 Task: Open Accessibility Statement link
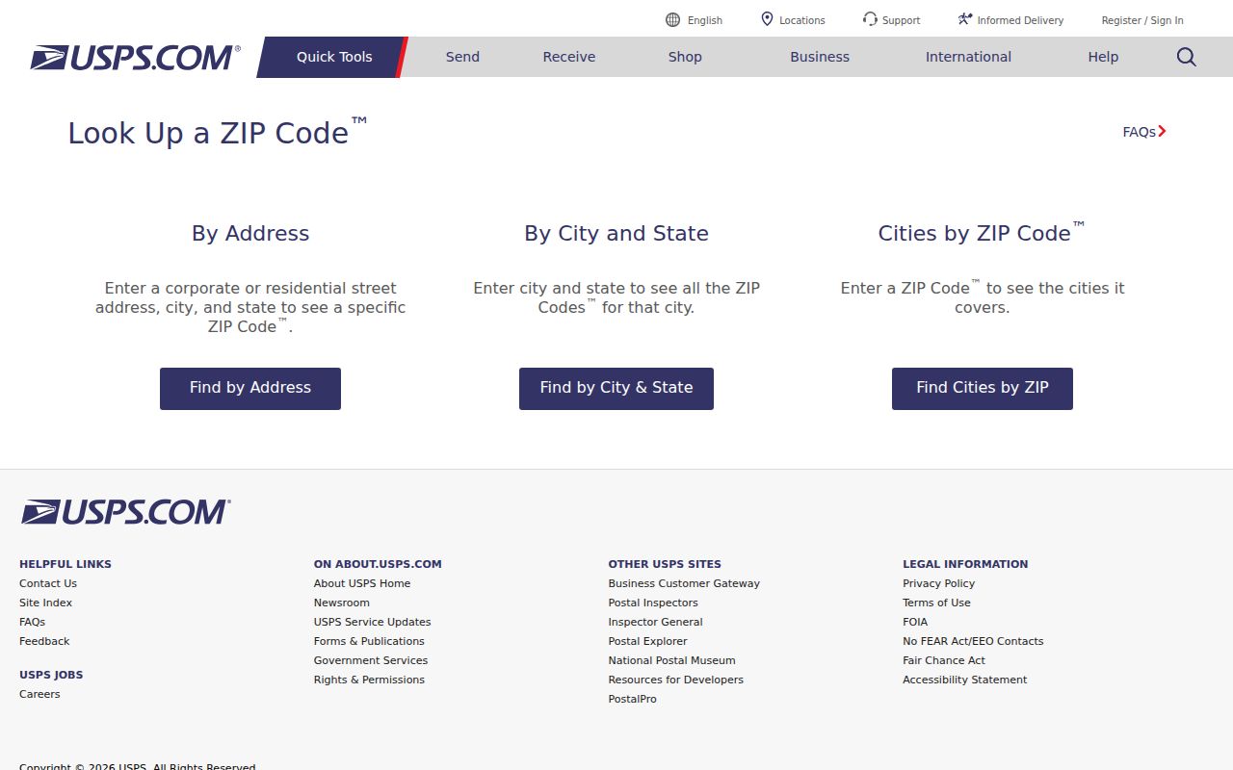[965, 680]
